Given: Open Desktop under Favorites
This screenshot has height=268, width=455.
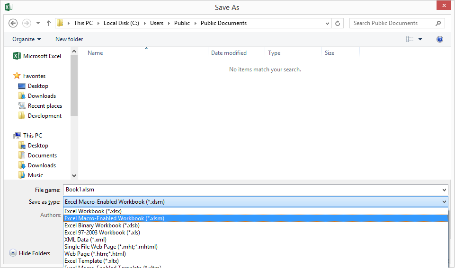Looking at the screenshot, I should [x=33, y=86].
